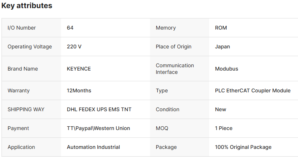Screen dimensions: 298x157
Task: Click the ROM memory value
Action: click(221, 28)
